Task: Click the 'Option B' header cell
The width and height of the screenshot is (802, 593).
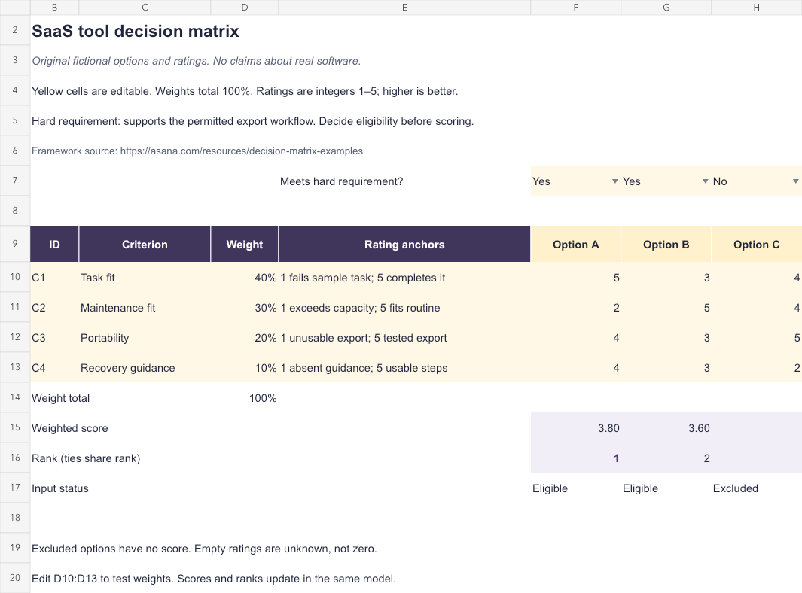Action: [x=666, y=245]
